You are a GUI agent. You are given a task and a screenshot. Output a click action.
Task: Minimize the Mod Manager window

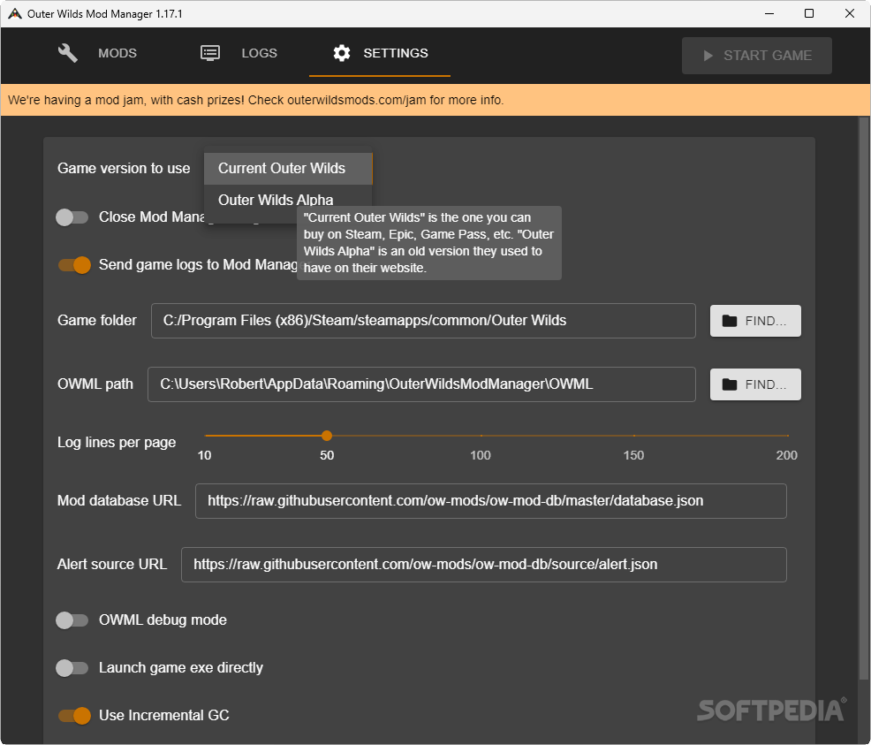(x=769, y=14)
